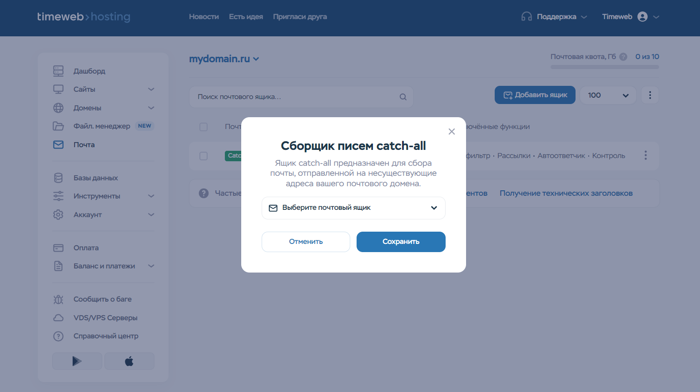Toggle the select-all checkbox in table header

click(x=204, y=127)
